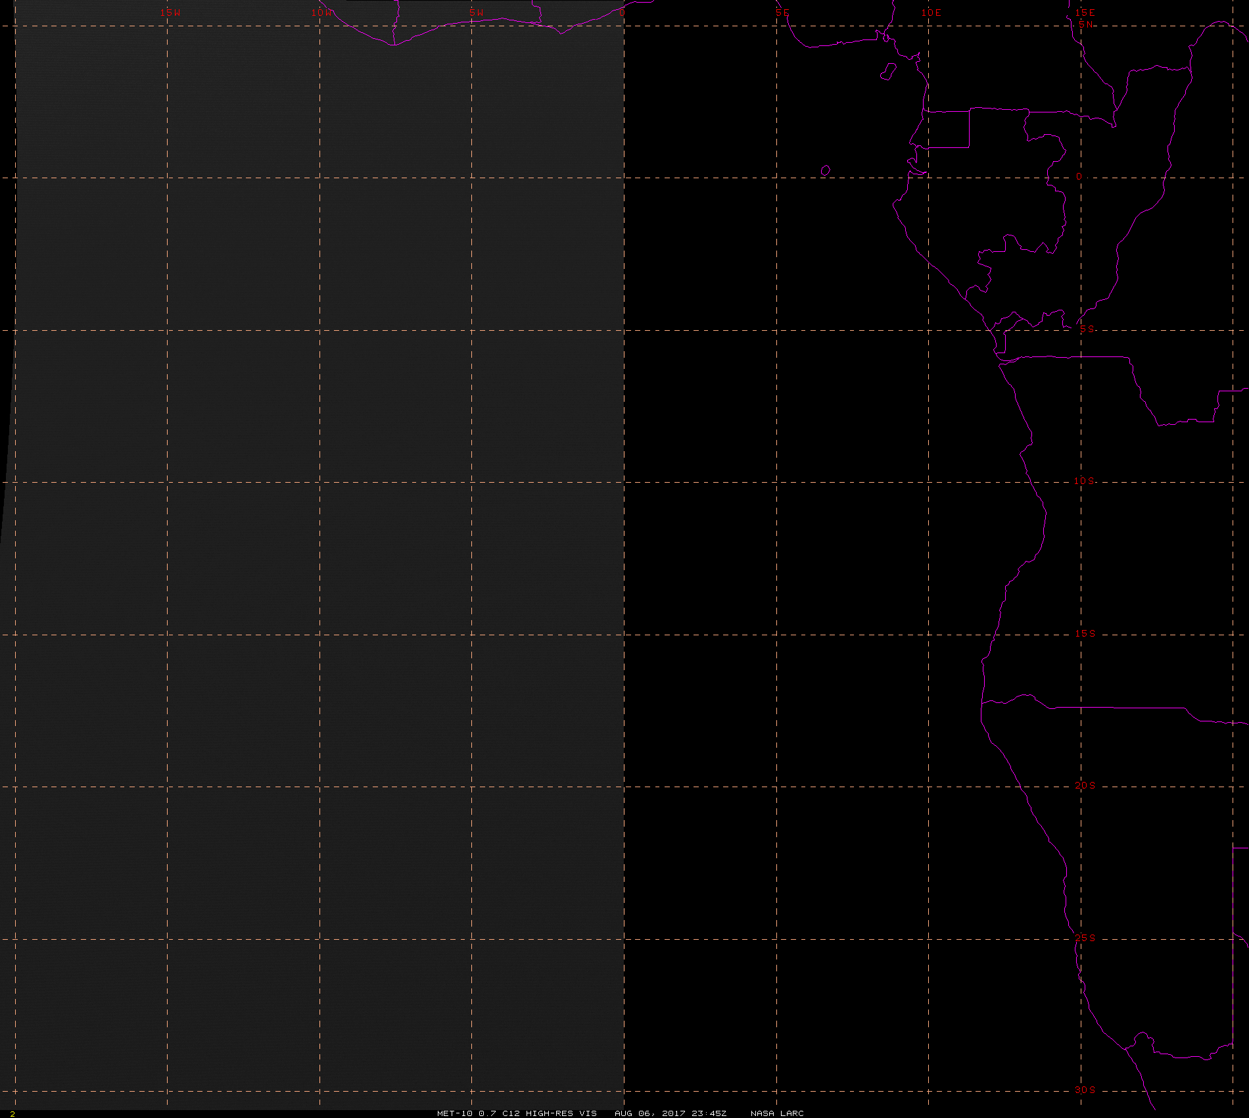Image resolution: width=1249 pixels, height=1118 pixels.
Task: Click the yellow 2 frame number
Action: click(x=12, y=1113)
